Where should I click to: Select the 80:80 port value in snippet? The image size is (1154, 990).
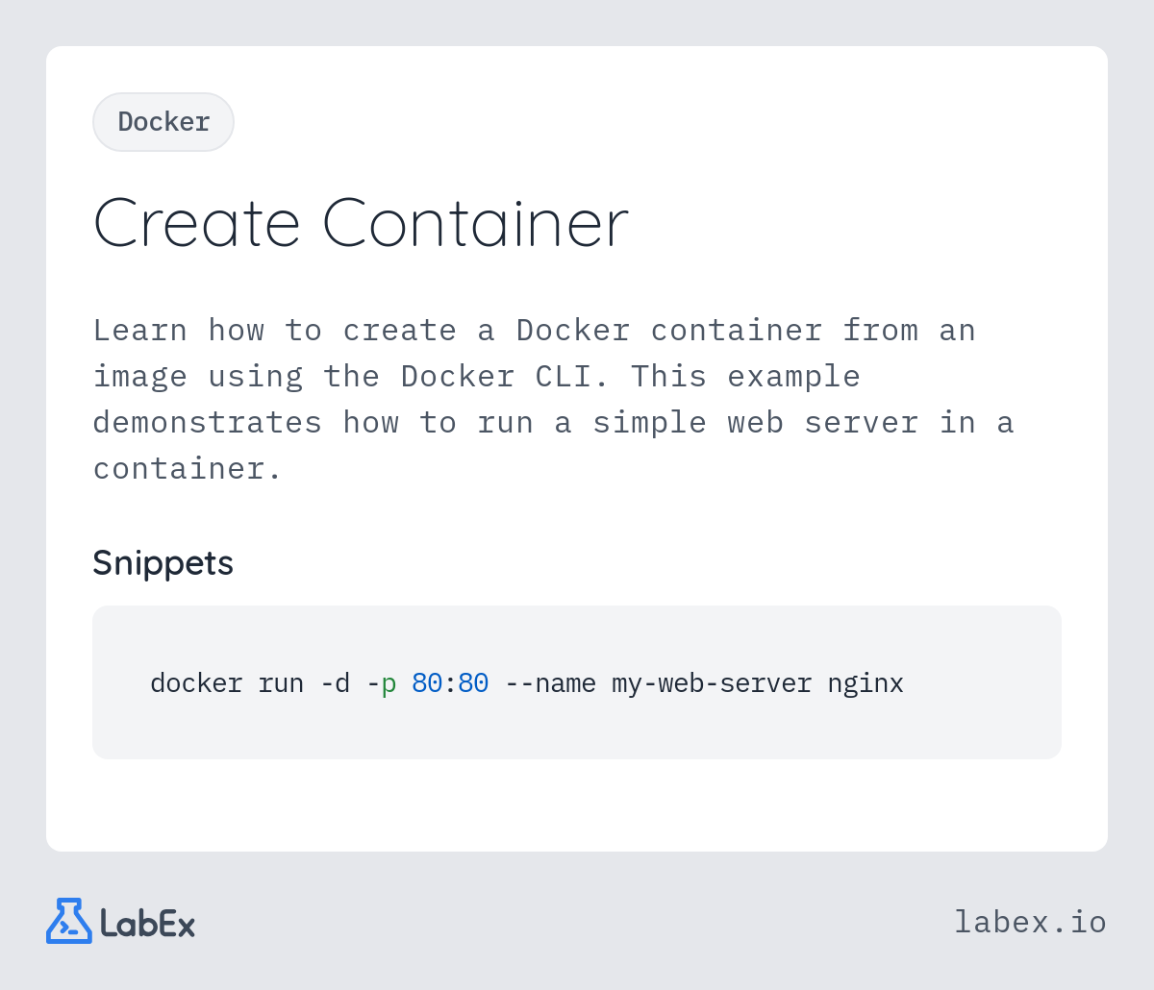(x=450, y=683)
